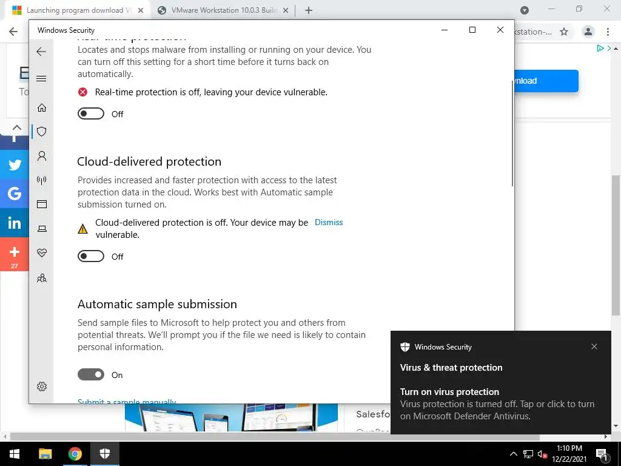Click the blue download button on webpage
Screen dimensions: 621x466
546,81
